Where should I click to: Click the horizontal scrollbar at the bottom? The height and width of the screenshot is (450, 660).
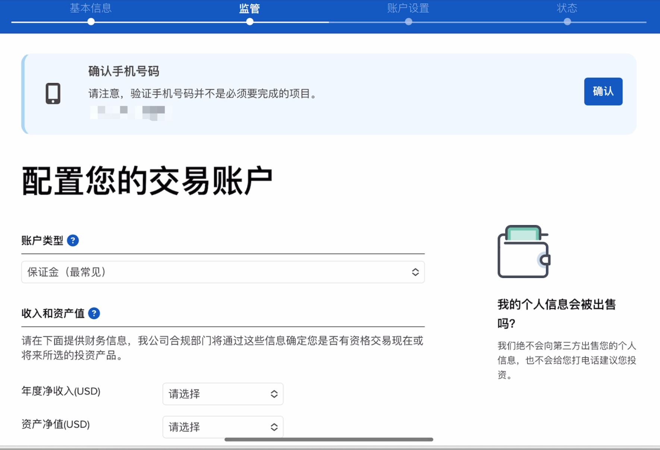329,440
